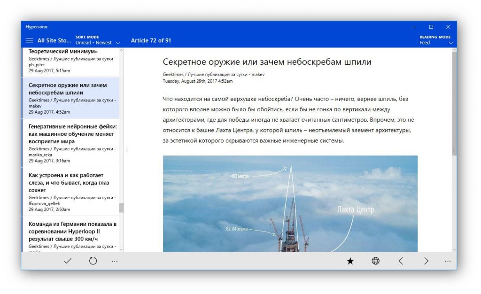This screenshot has height=294, width=481.
Task: Open the hamburger navigation menu
Action: coord(30,40)
